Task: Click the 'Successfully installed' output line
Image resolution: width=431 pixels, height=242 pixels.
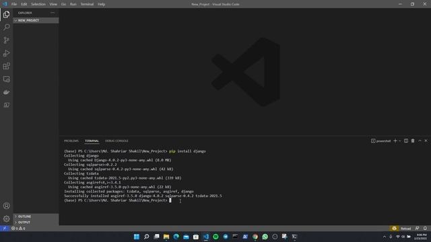Action: coord(143,196)
